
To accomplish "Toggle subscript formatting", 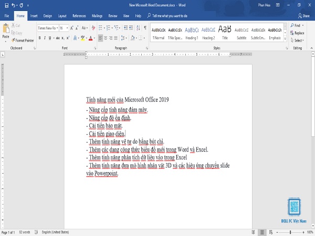I will click(63, 38).
